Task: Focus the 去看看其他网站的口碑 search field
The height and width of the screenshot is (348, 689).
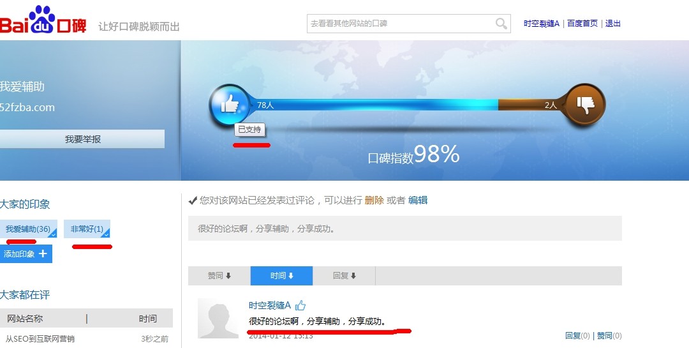Action: click(x=401, y=24)
